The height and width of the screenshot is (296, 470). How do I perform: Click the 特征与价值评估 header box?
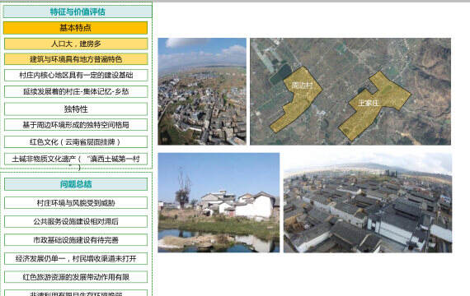coord(78,12)
